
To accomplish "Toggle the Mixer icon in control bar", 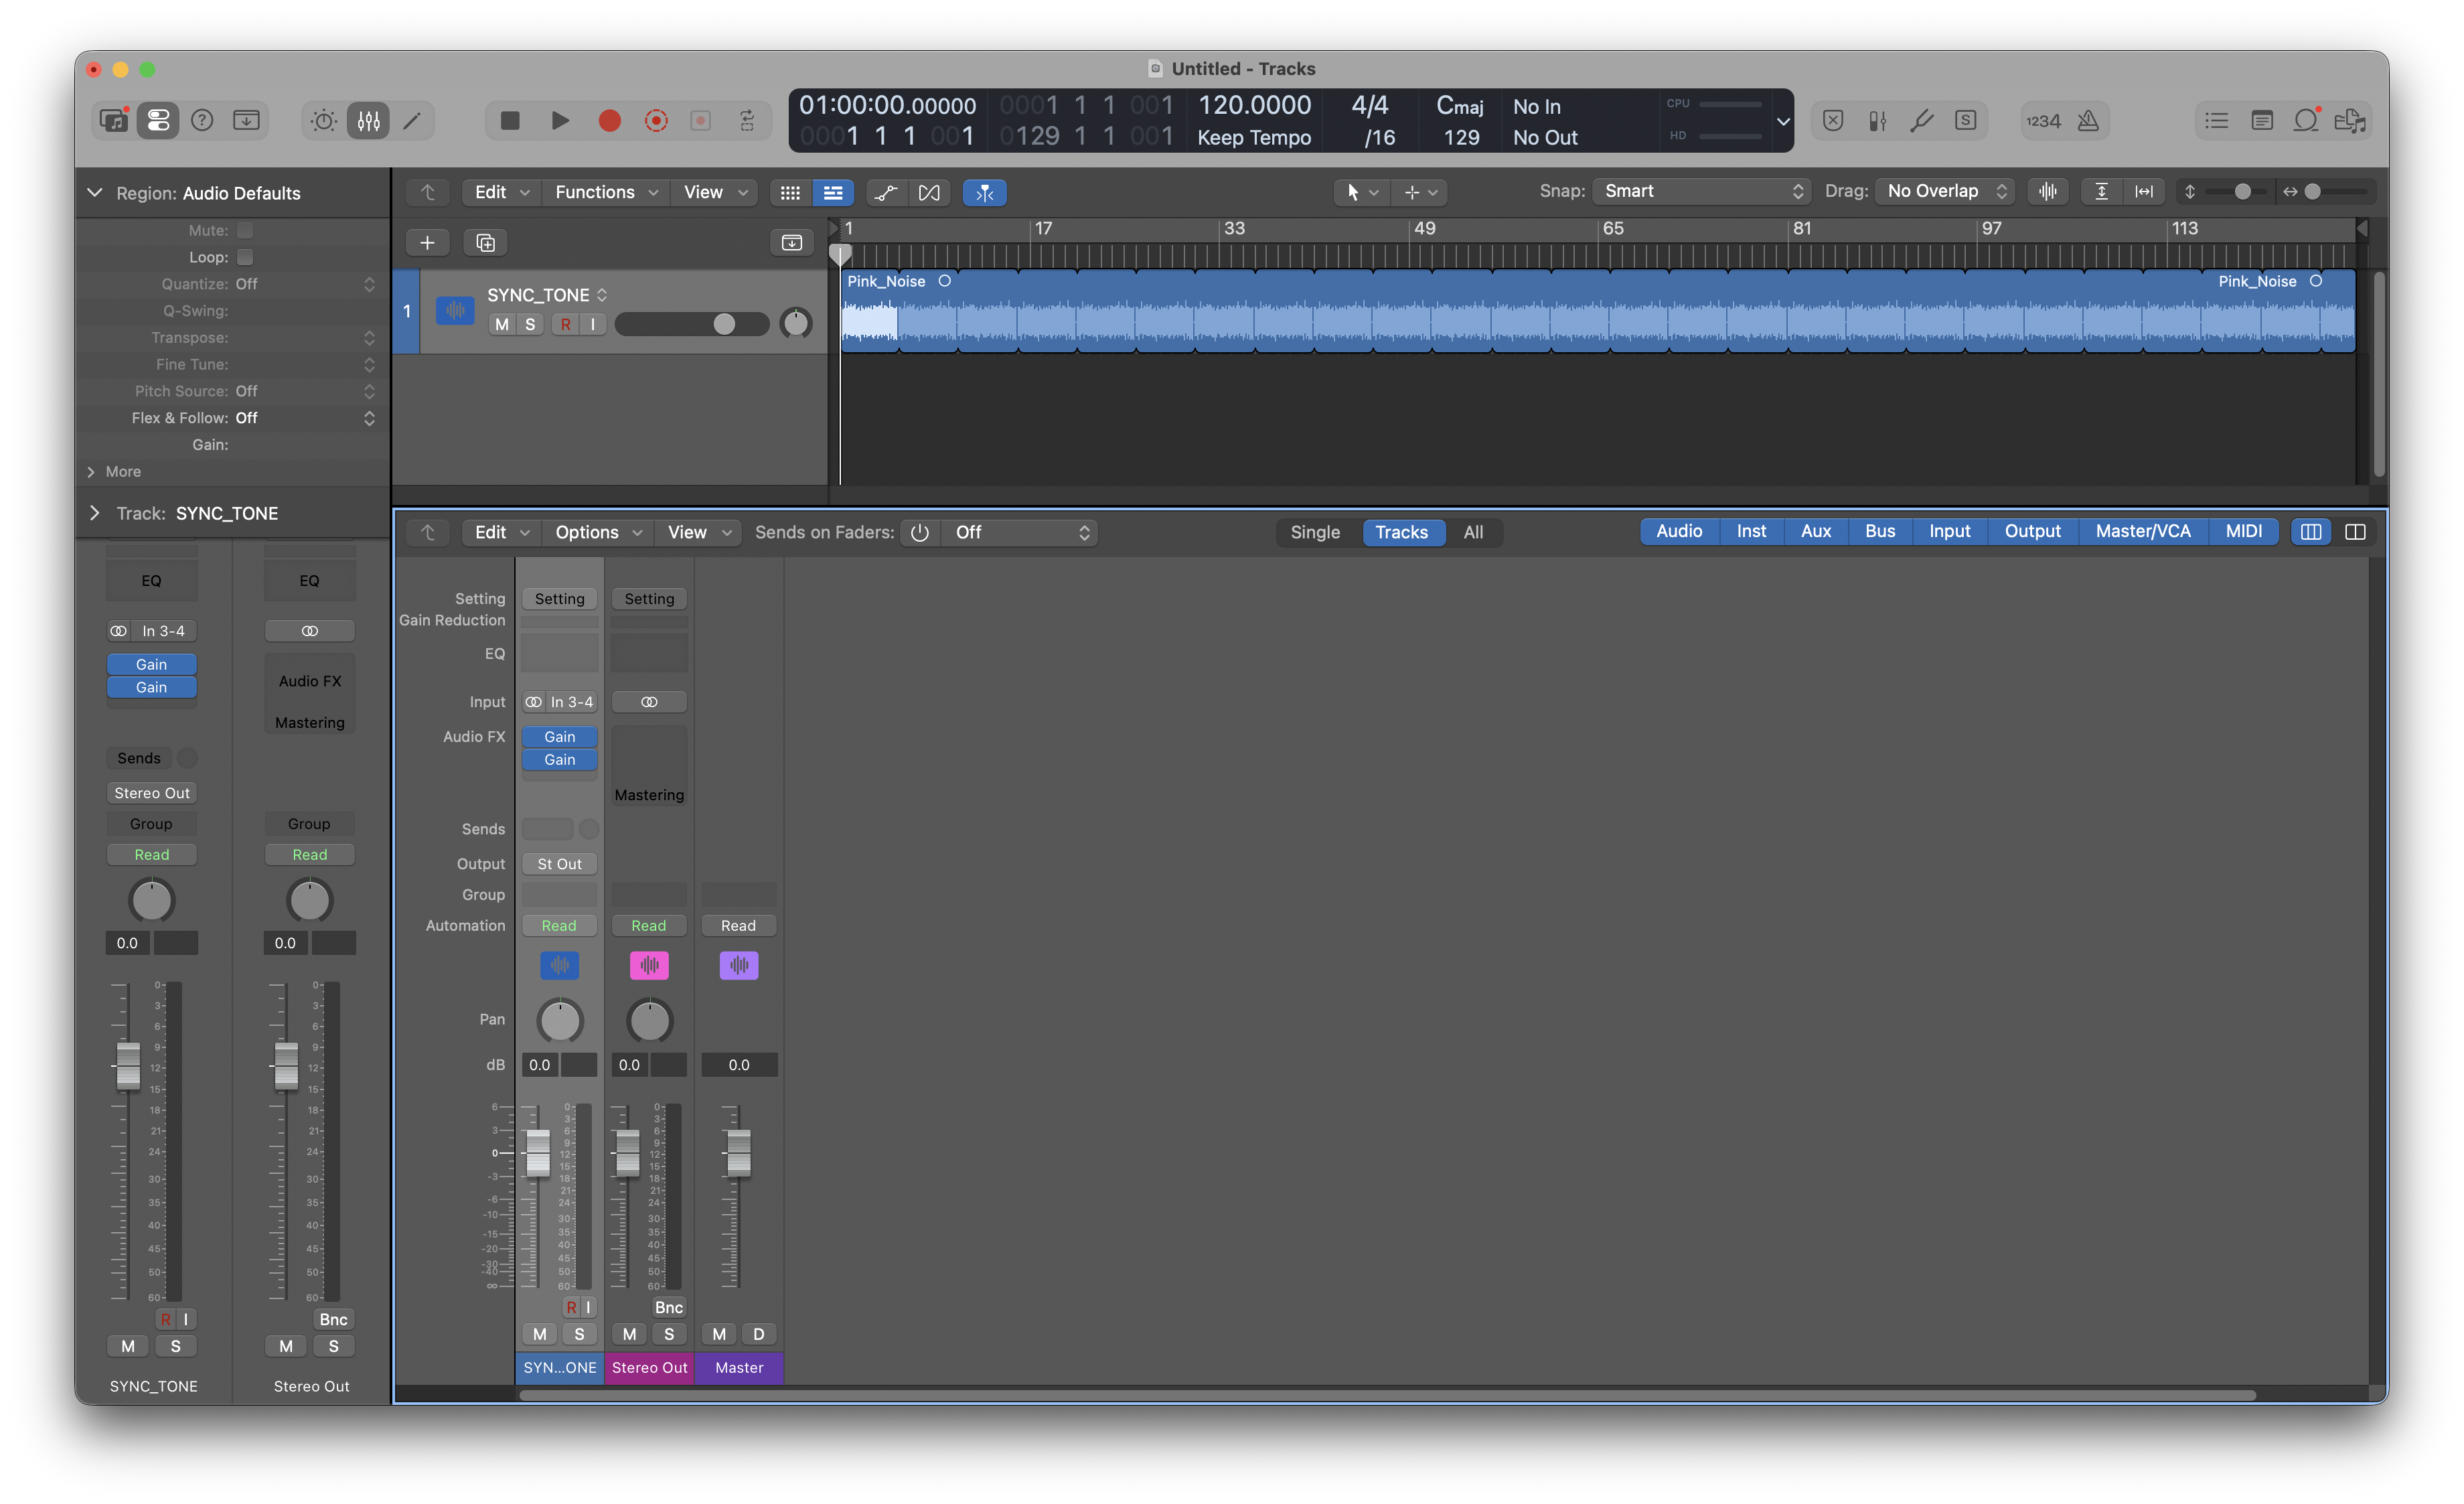I will [368, 121].
